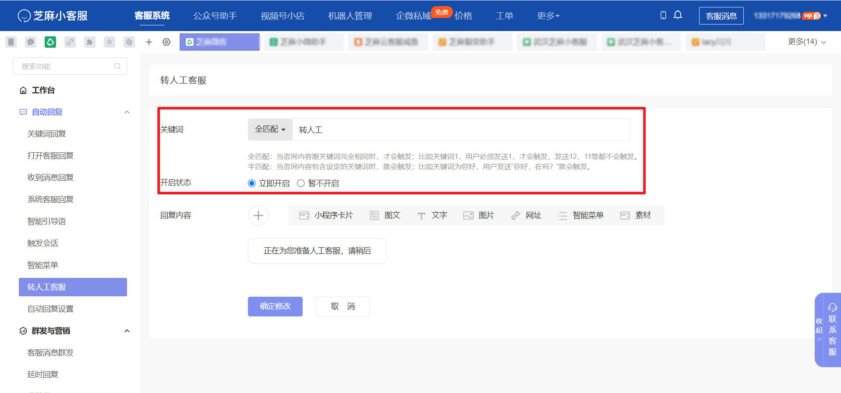
Task: Open 客服消息群发 in sidebar
Action: (50, 353)
